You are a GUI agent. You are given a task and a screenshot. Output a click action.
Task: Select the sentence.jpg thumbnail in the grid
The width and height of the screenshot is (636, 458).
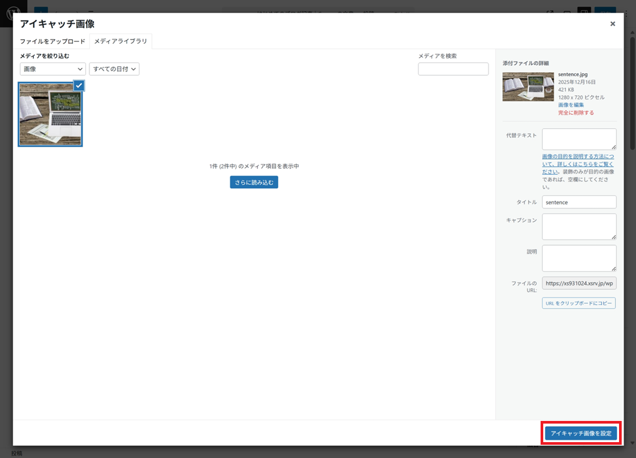click(x=50, y=115)
